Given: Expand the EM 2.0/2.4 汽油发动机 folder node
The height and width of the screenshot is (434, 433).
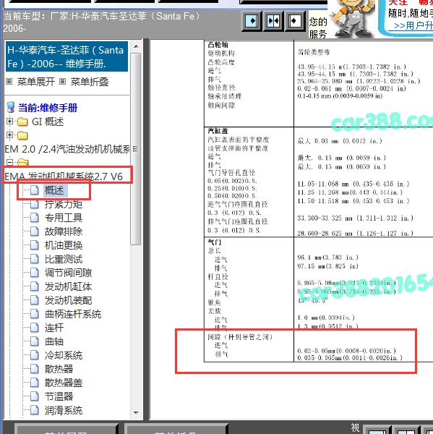Looking at the screenshot, I should click(x=9, y=135).
